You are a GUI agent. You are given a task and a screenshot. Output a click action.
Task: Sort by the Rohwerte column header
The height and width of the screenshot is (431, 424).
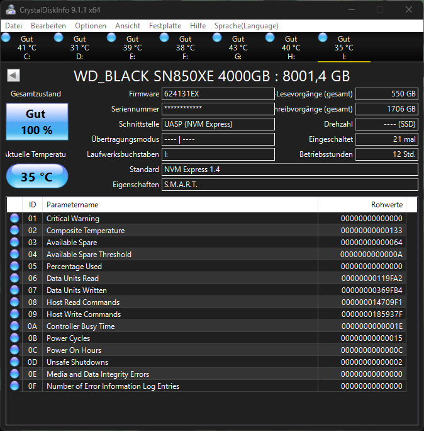pyautogui.click(x=362, y=205)
